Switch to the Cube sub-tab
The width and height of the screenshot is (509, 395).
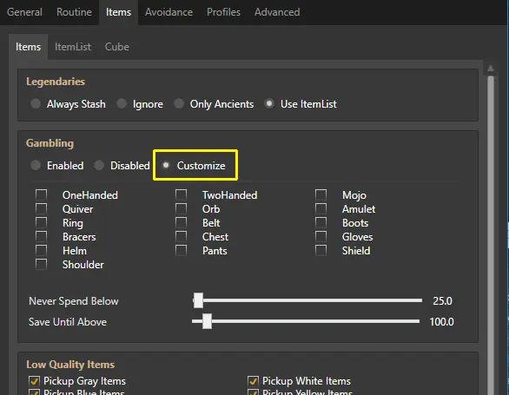pyautogui.click(x=117, y=47)
